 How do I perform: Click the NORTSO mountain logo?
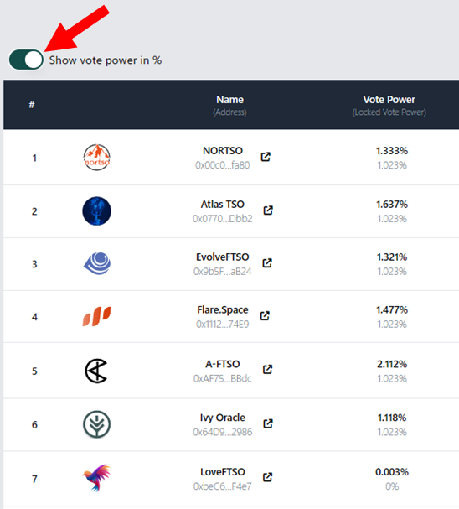coord(96,158)
